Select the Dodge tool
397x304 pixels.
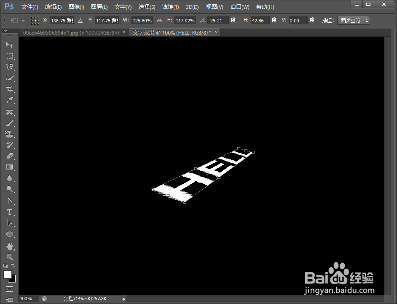click(10, 189)
